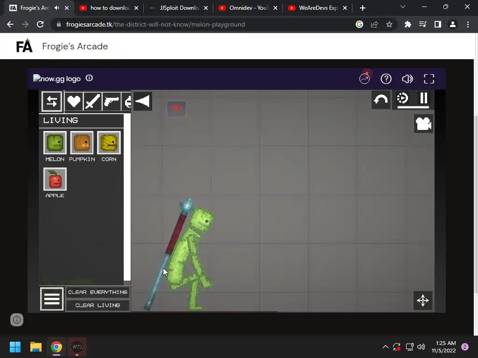Image resolution: width=478 pixels, height=358 pixels.
Task: Open the Chrome three-dot menu
Action: click(468, 24)
